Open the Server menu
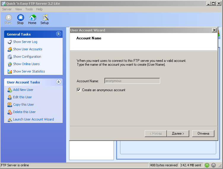Viewport: 223px width, 169px height. click(x=7, y=9)
